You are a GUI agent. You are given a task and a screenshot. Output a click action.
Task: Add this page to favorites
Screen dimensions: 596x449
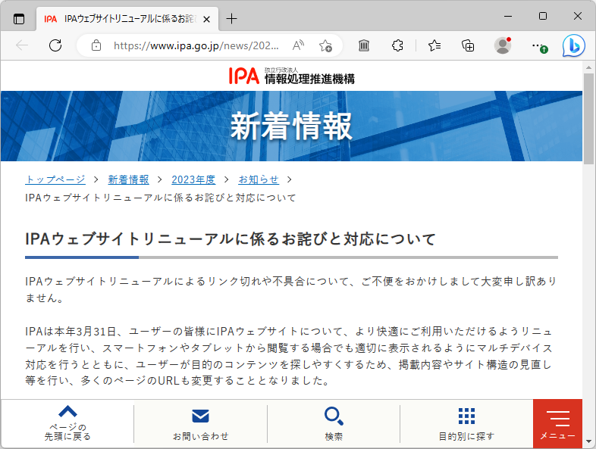325,45
